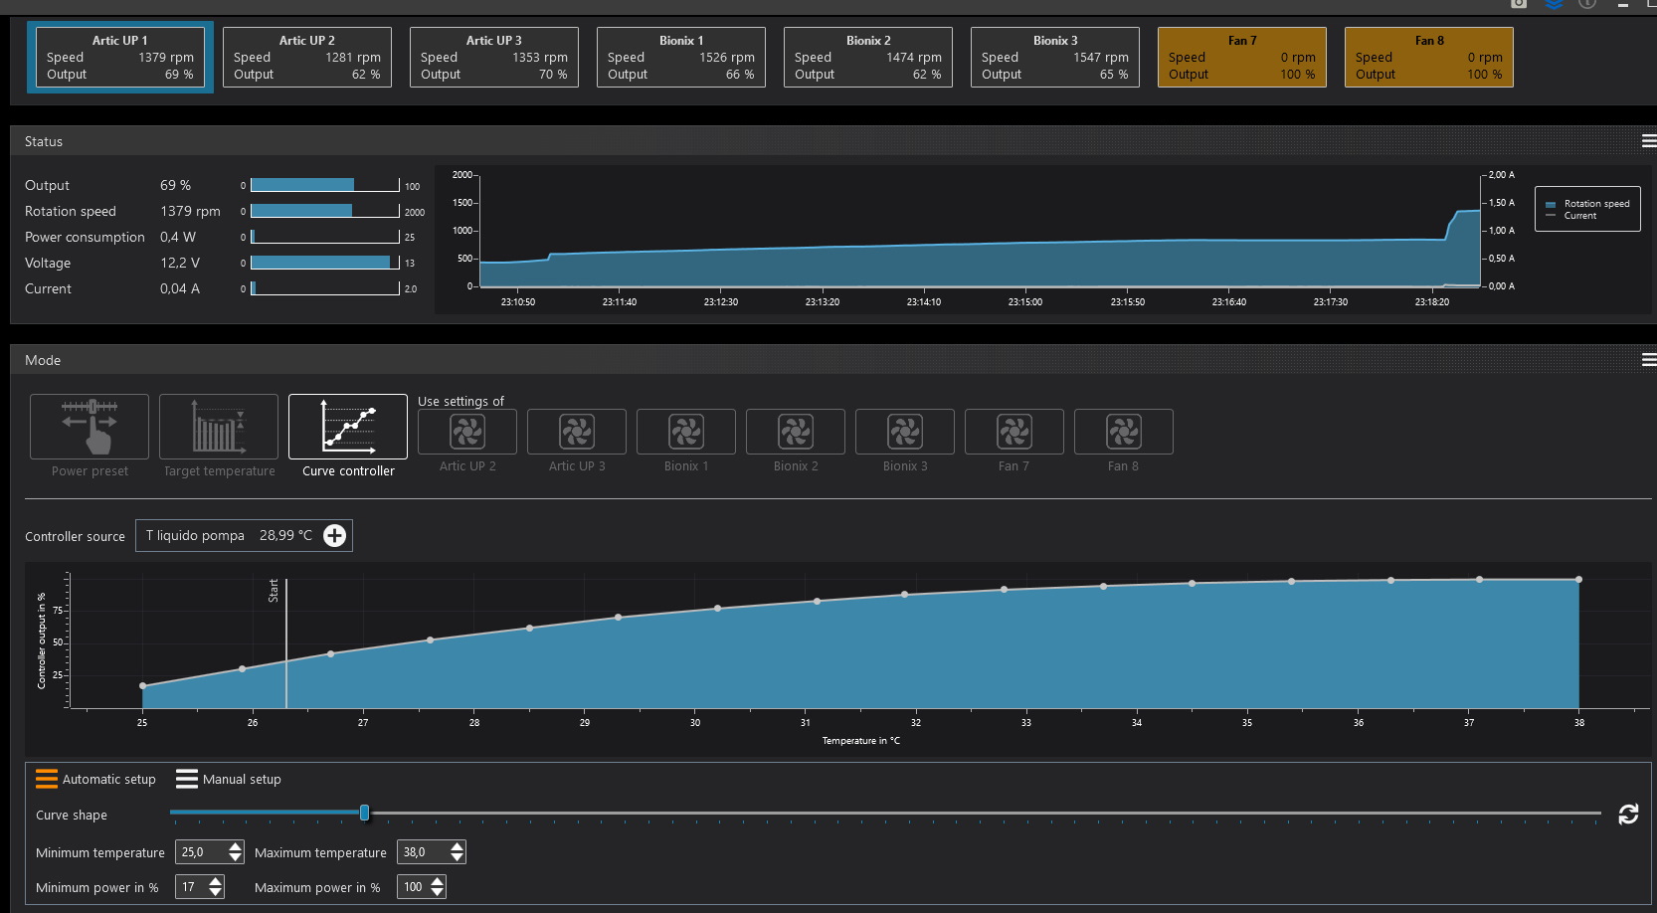The width and height of the screenshot is (1657, 913).
Task: Click the Rotation speed bar in Status
Action: [325, 211]
